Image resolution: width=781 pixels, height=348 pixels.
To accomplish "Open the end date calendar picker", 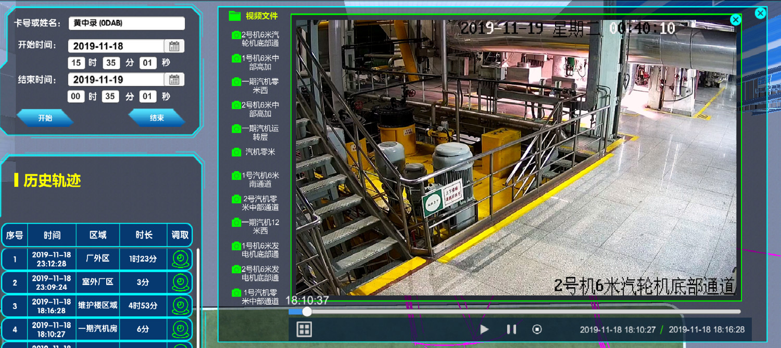I will click(174, 80).
